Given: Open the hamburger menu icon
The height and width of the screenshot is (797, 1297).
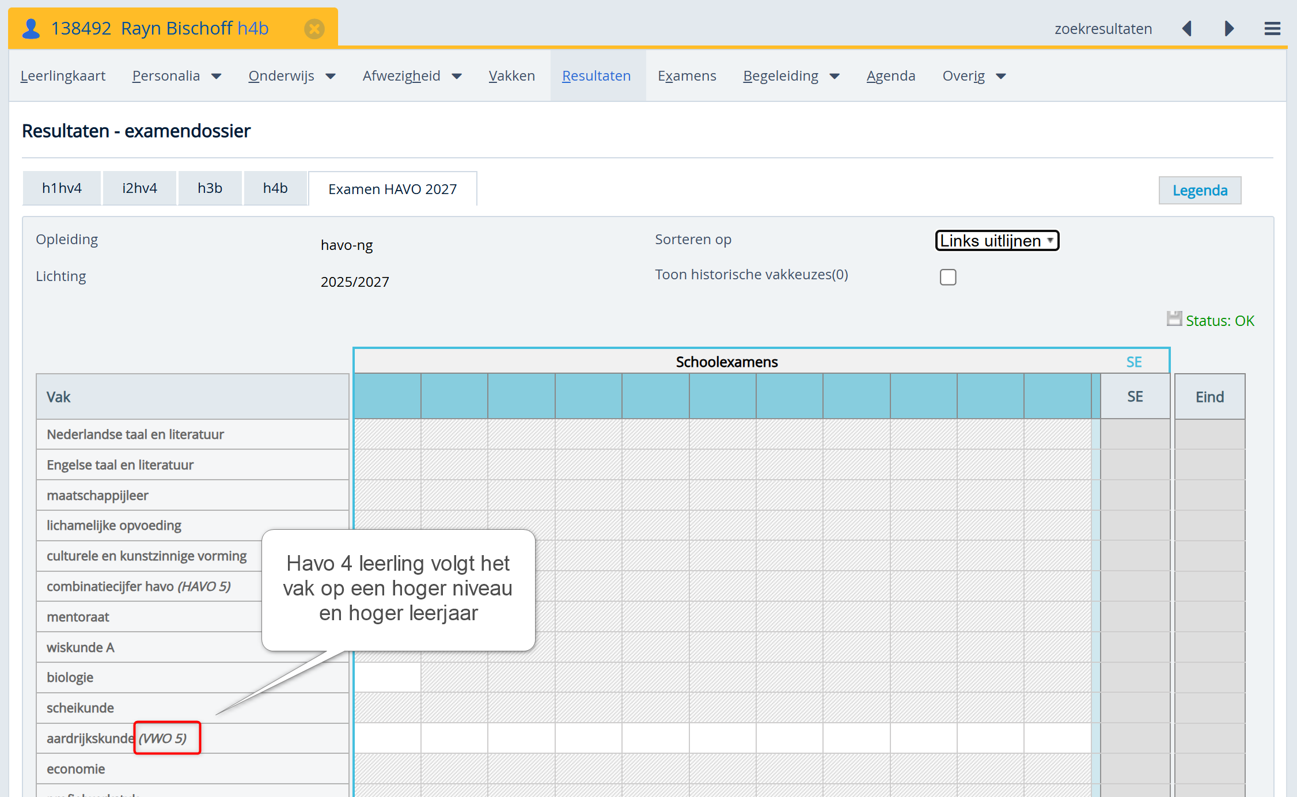Looking at the screenshot, I should [x=1272, y=29].
